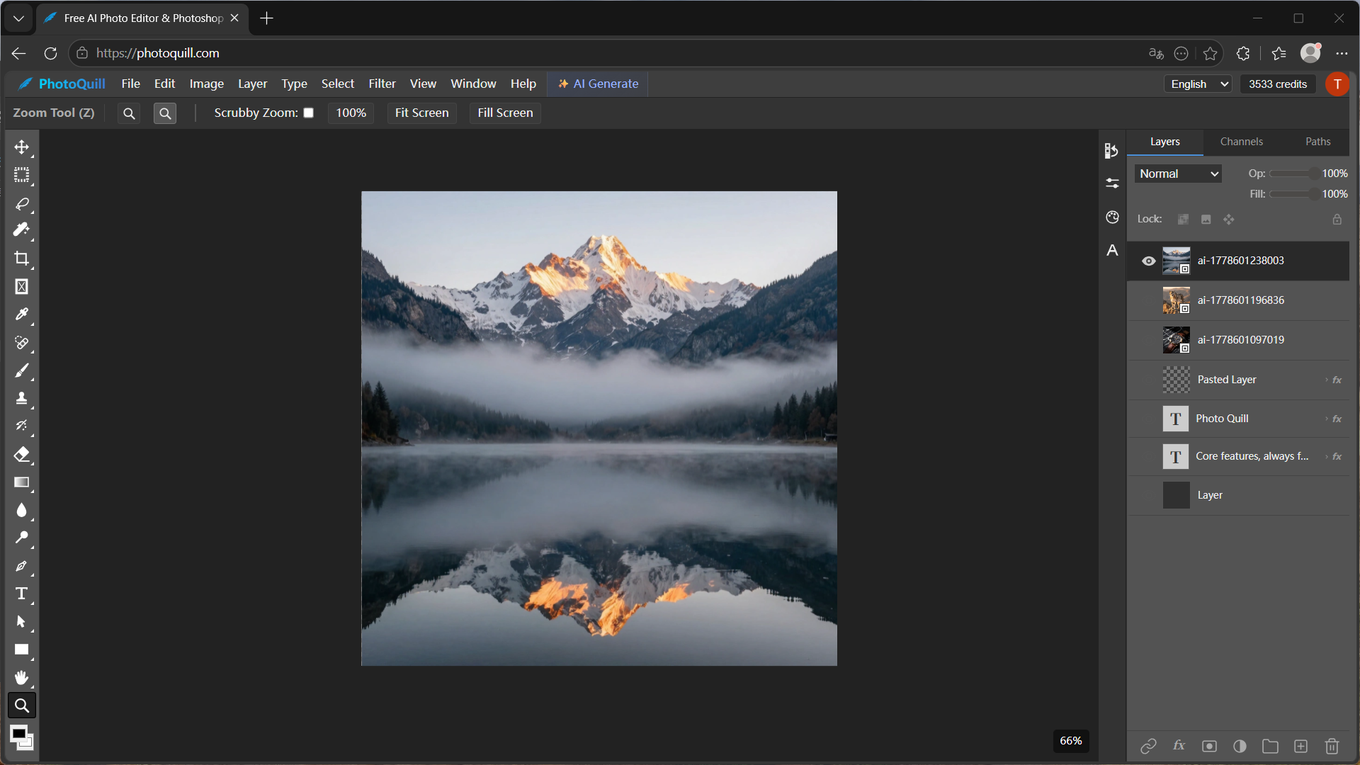Select the Clone Stamp tool
Screen dimensions: 1360x765
pyautogui.click(x=22, y=398)
